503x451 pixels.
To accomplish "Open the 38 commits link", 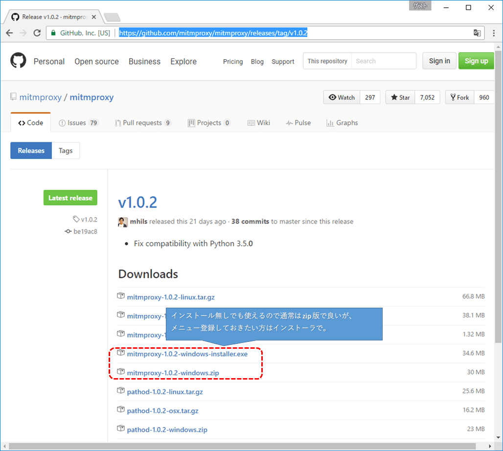I will [250, 222].
